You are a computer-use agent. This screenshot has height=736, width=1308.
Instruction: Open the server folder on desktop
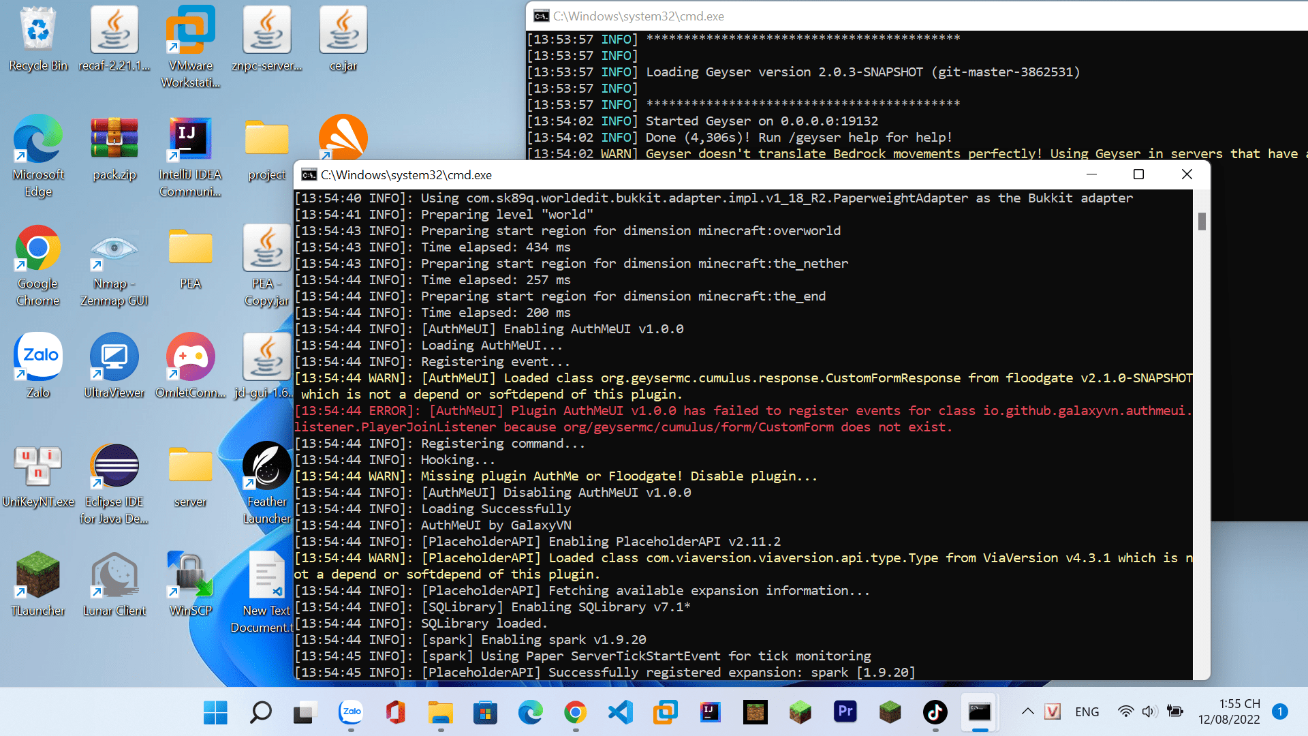(190, 467)
